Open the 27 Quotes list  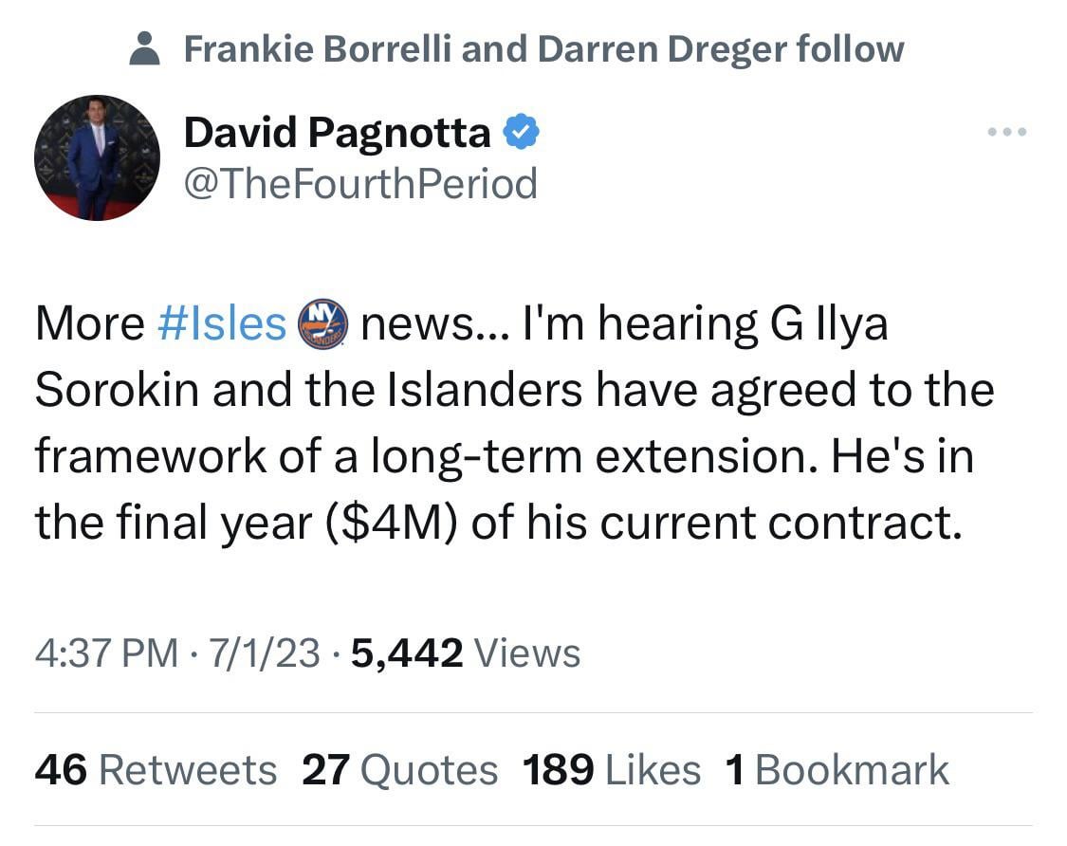pos(399,770)
